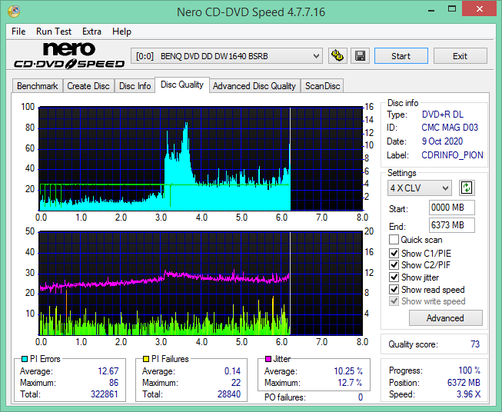Click the Progress value 100 %
The image size is (502, 412).
click(x=470, y=370)
